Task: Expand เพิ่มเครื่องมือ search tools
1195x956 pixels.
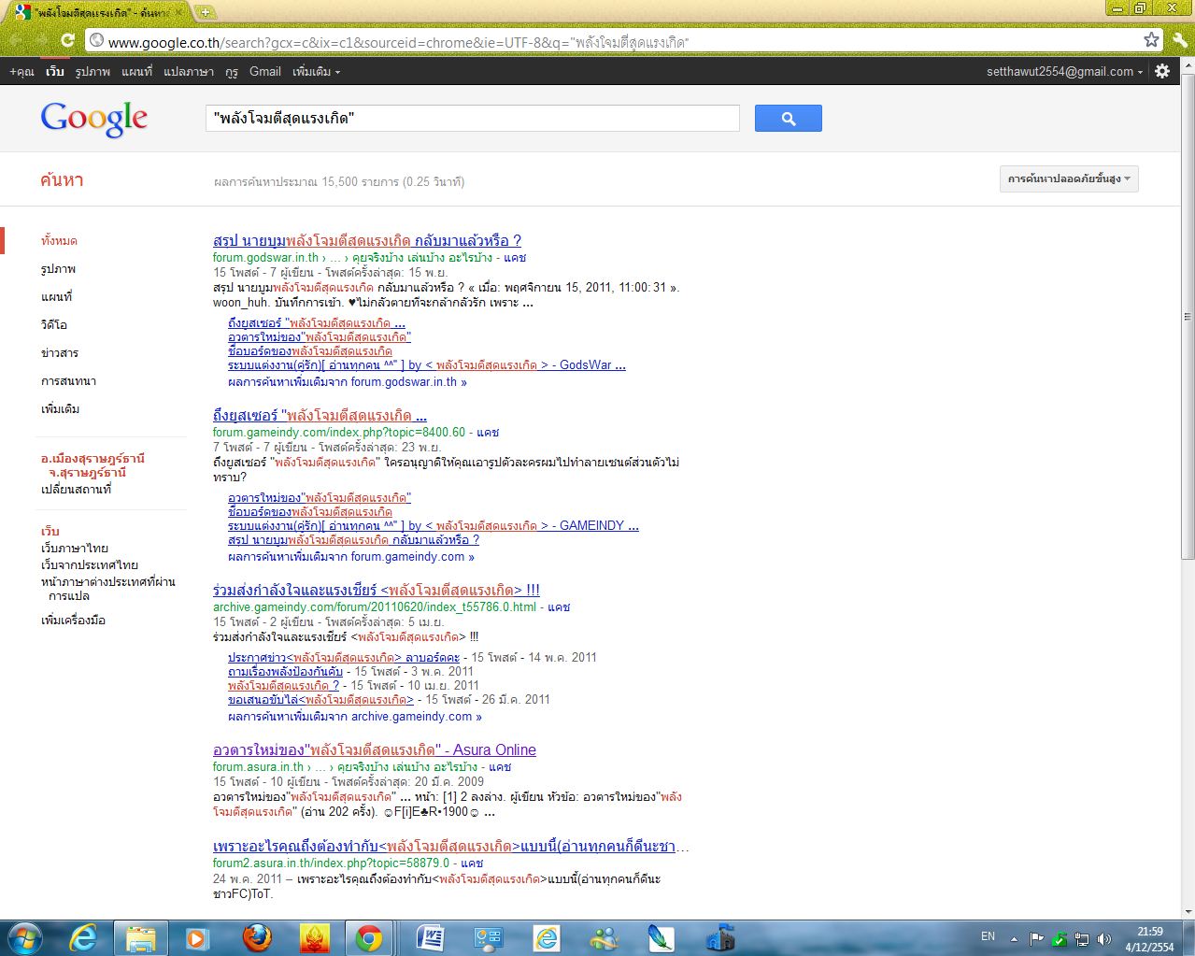Action: coord(73,621)
